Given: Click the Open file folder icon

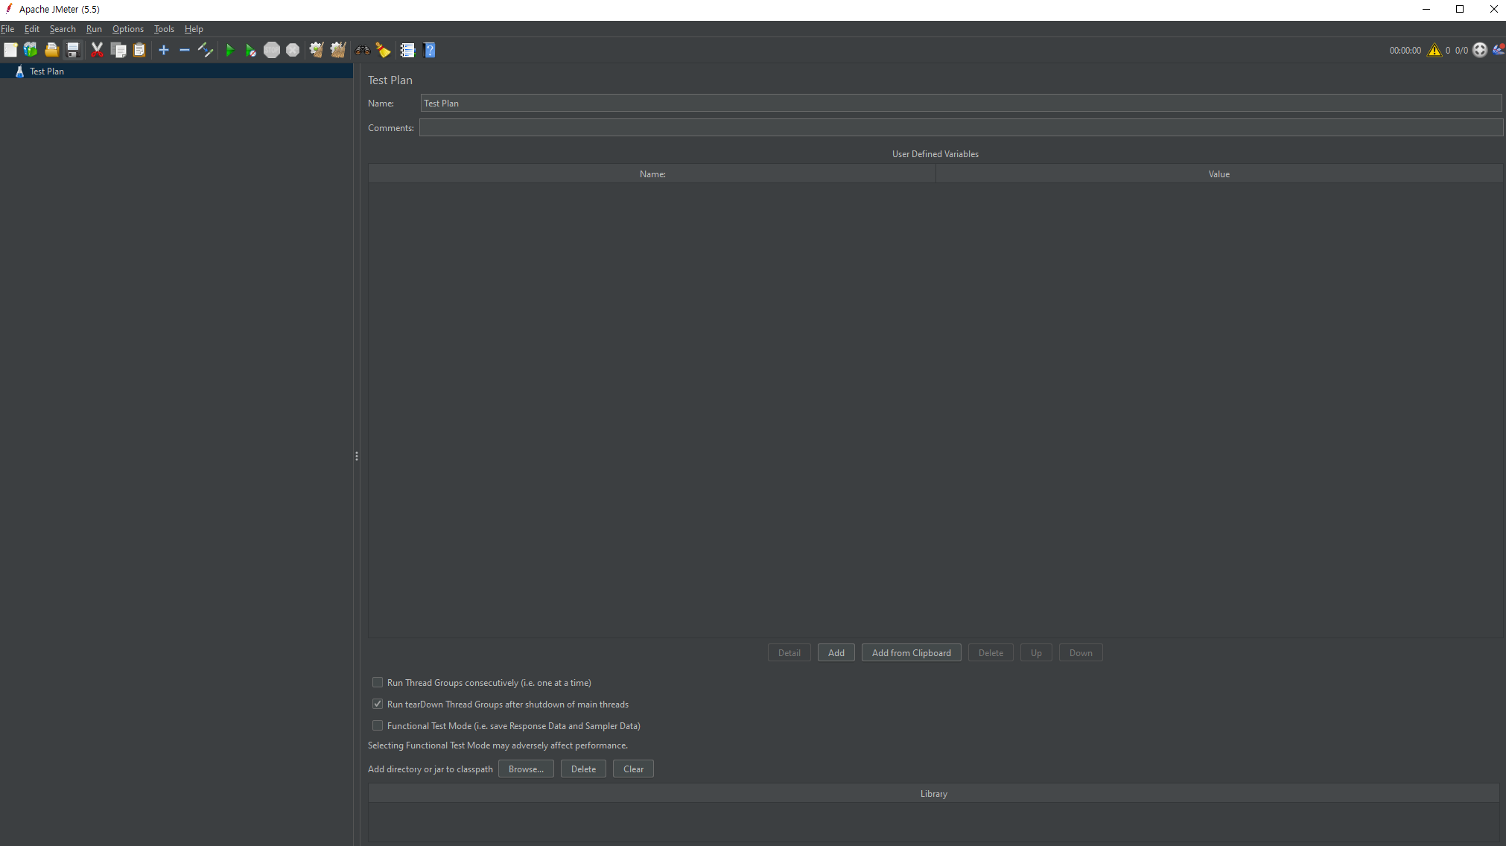Looking at the screenshot, I should tap(51, 50).
